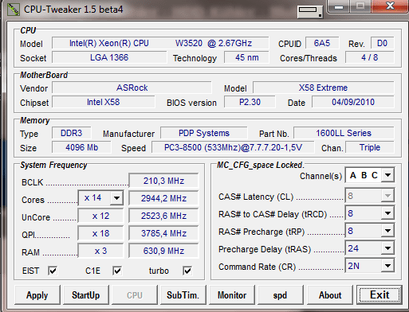Click the Technology 45 nm value
409x312 pixels.
[246, 57]
